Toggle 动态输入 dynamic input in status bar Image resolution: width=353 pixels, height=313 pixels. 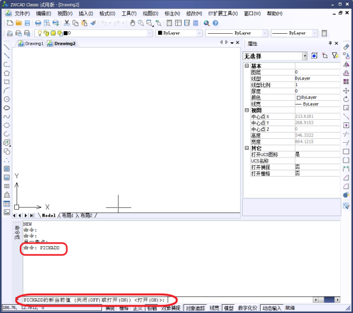click(271, 308)
